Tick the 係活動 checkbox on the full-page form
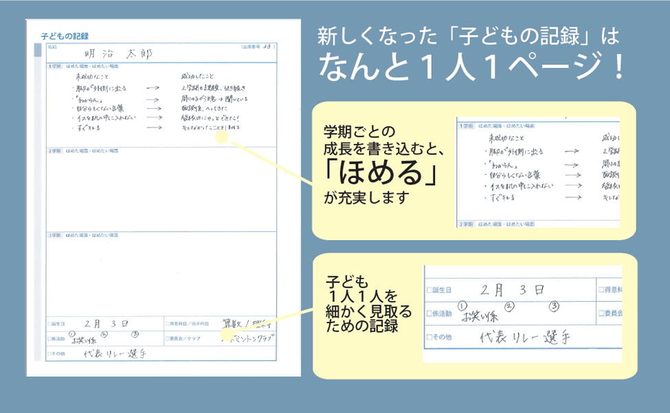The image size is (670, 413). coord(49,339)
